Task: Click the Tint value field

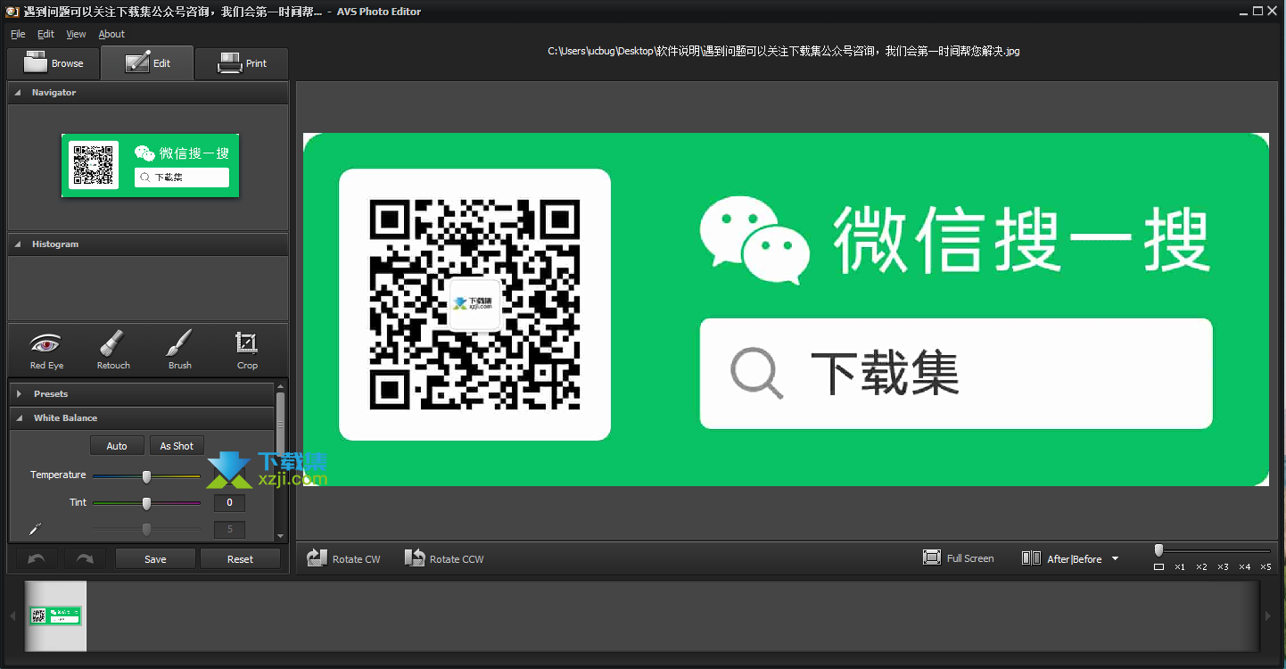Action: pos(229,503)
